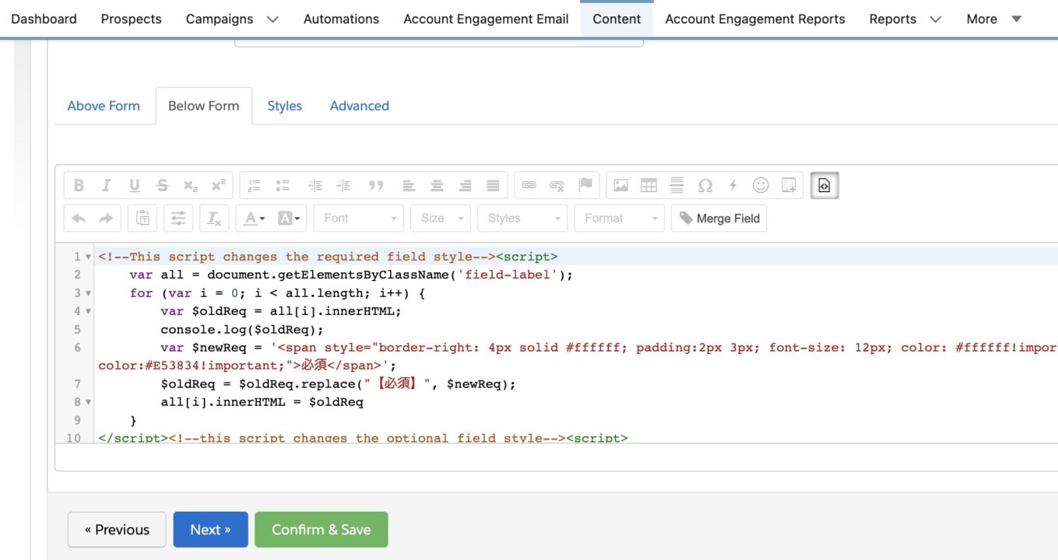Click the Undo arrow
The width and height of the screenshot is (1058, 560).
[x=79, y=218]
